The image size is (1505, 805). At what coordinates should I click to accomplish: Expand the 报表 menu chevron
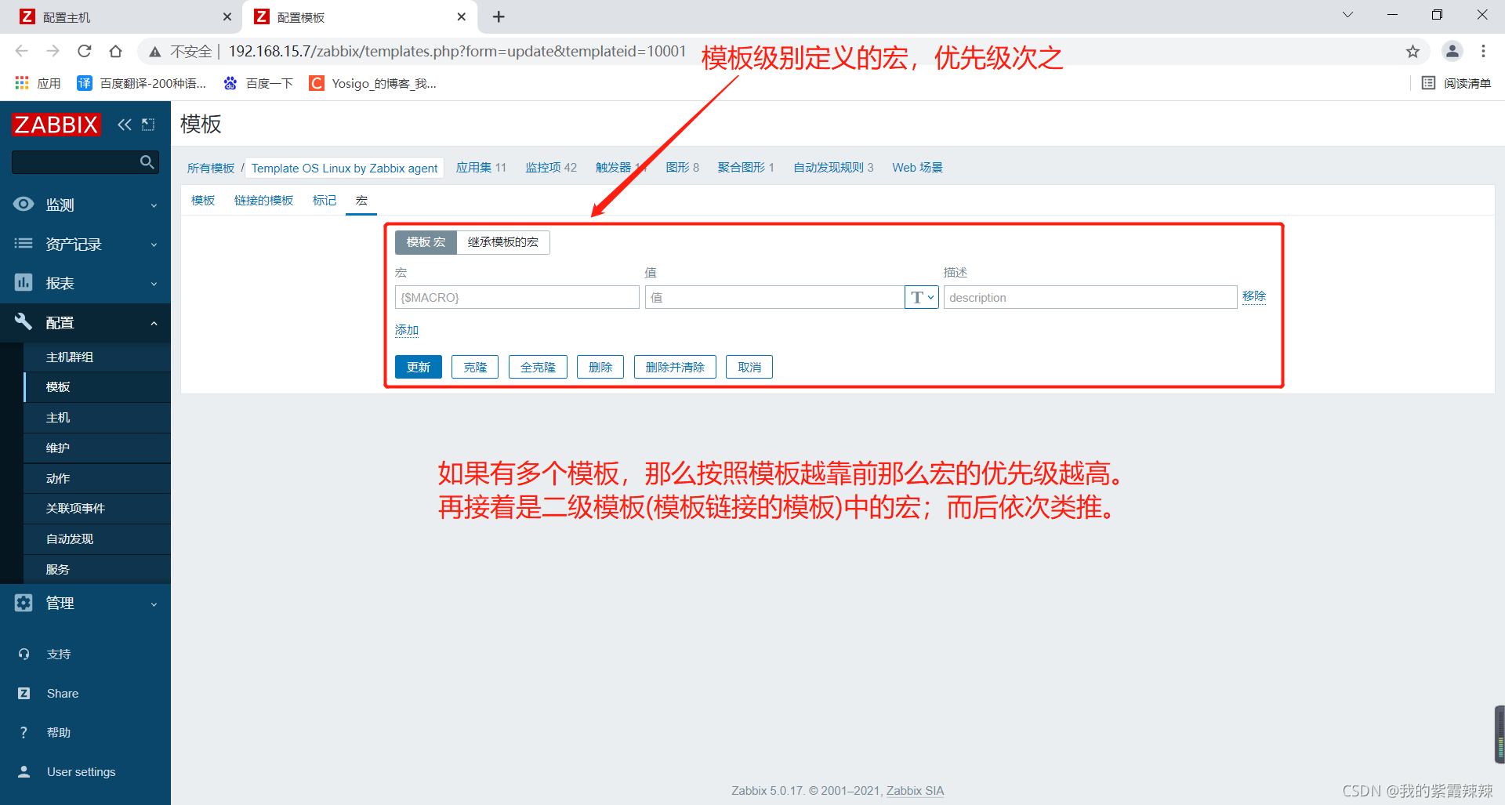(154, 284)
